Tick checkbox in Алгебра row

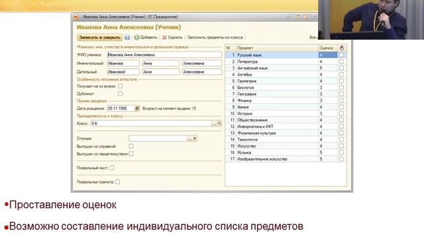[x=342, y=75]
